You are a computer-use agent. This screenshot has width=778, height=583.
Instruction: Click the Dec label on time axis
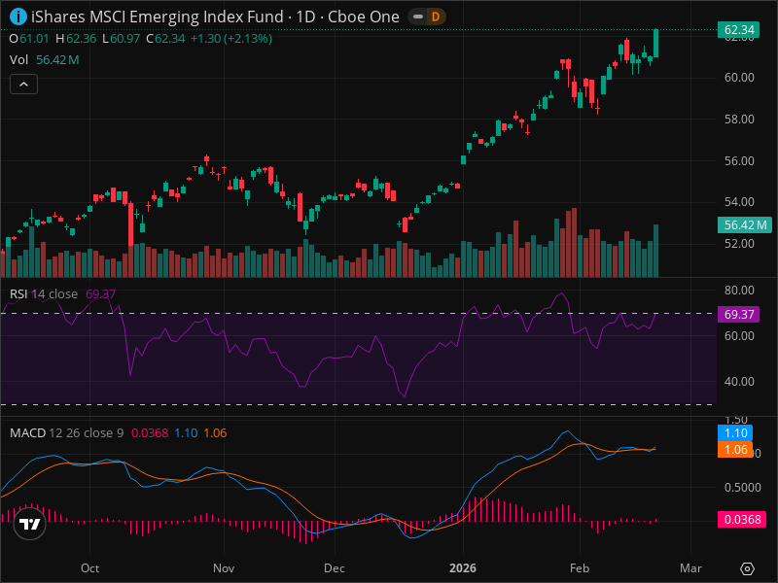[335, 568]
